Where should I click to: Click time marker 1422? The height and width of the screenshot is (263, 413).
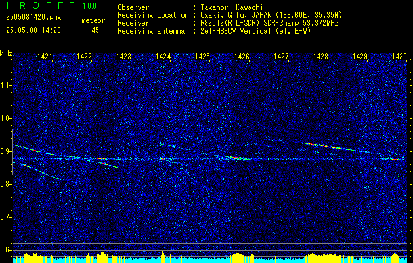pyautogui.click(x=84, y=56)
